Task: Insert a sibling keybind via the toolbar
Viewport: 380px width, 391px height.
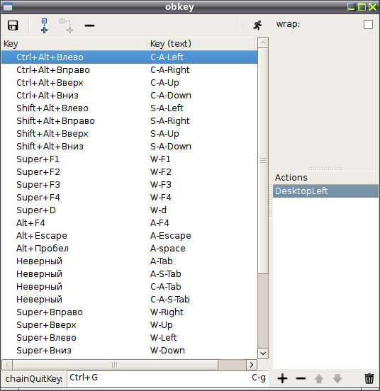Action: coord(44,25)
